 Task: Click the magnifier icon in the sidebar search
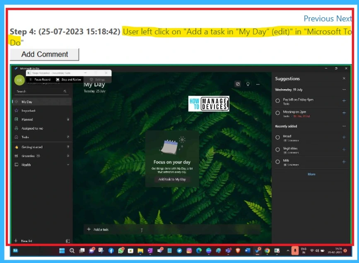(x=65, y=91)
